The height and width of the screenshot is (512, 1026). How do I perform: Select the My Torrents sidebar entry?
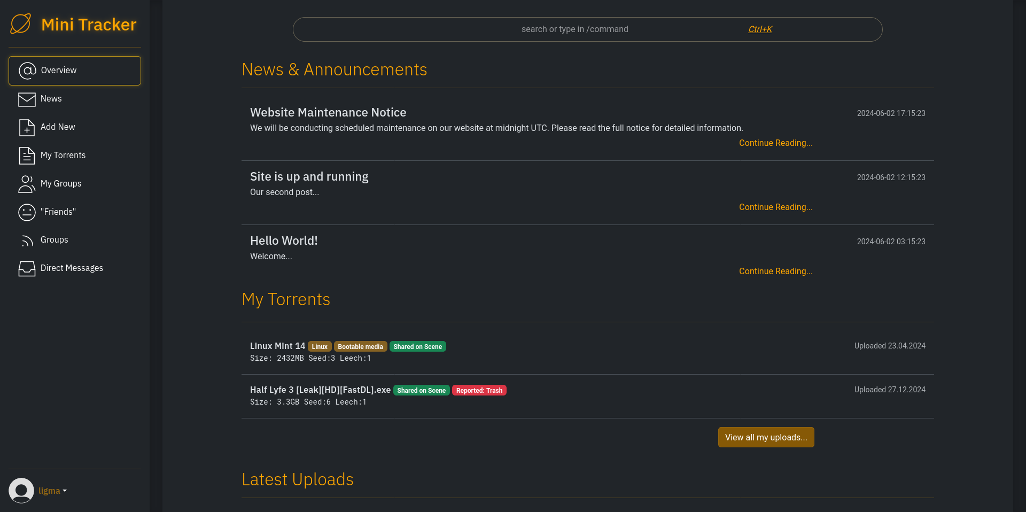point(63,156)
